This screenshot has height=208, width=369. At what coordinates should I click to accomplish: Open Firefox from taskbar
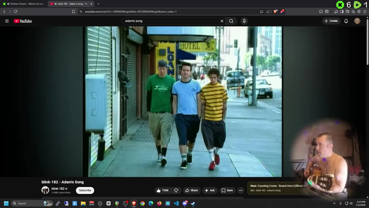(159, 203)
